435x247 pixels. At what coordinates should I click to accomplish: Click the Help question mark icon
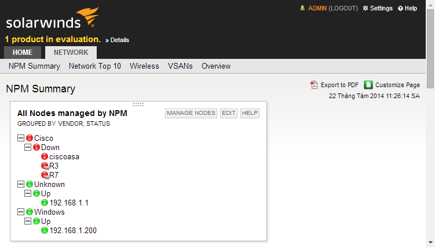coord(400,9)
